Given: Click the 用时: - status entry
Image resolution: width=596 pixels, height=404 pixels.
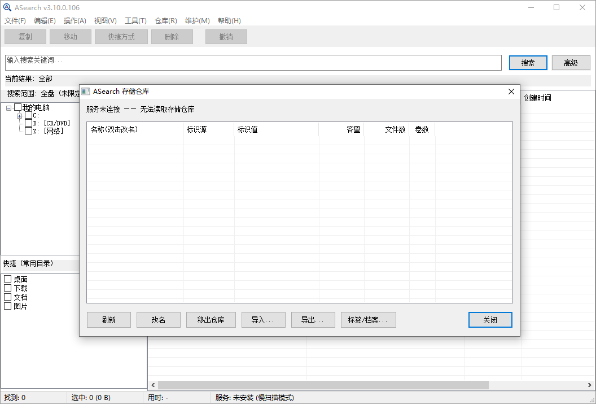Looking at the screenshot, I should [x=157, y=398].
